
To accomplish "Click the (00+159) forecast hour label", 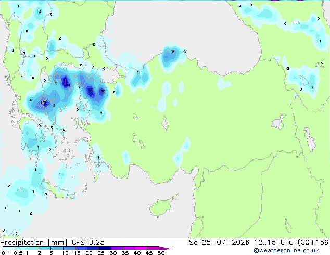I will [313, 243].
